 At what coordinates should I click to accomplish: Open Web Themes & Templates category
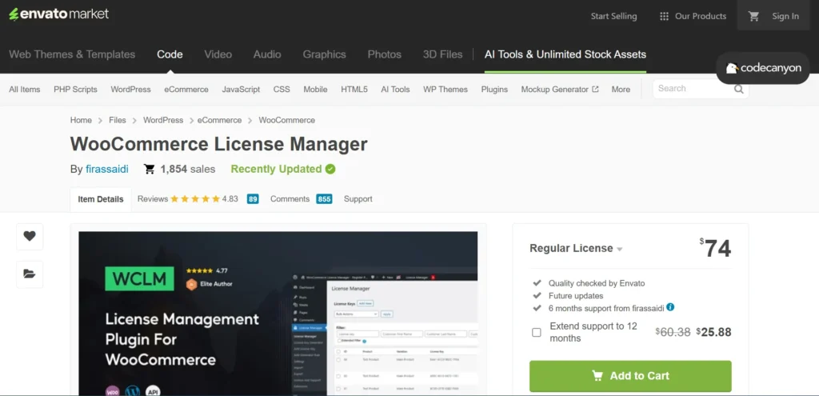[72, 54]
